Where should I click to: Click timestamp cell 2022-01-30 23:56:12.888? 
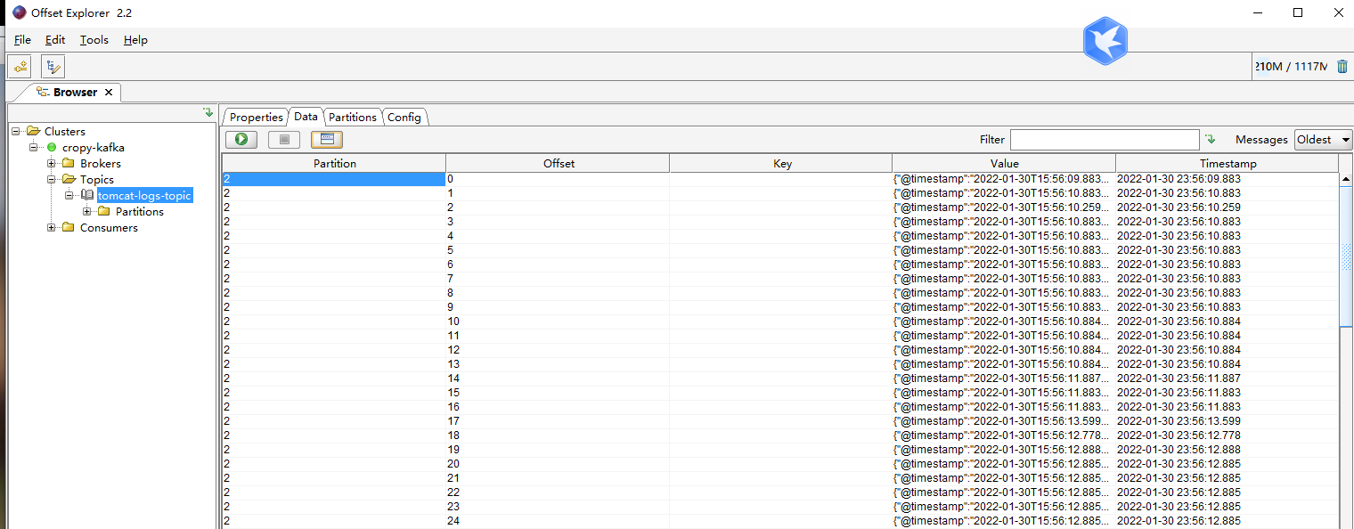coord(1228,450)
